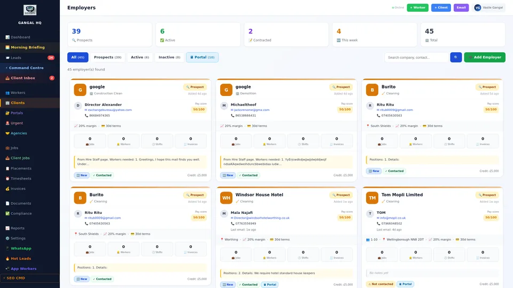The image size is (513, 288).
Task: Open Client Jobs in sidebar
Action: [x=30, y=158]
